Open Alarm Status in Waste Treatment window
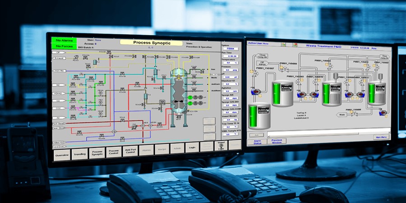This screenshot has width=406, height=203. coord(258,142)
